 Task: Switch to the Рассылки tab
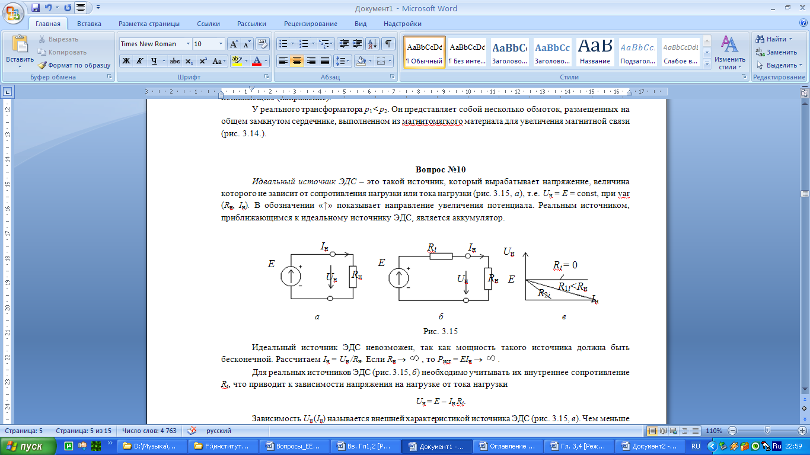click(x=251, y=24)
